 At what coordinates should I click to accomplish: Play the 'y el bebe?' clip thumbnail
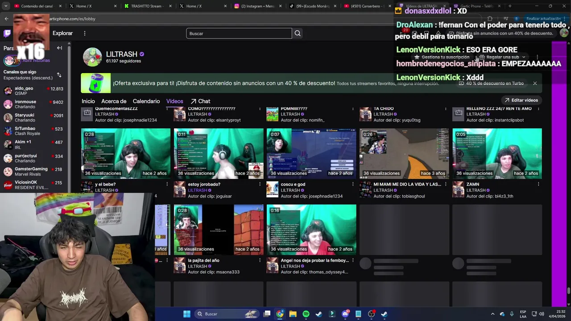(x=126, y=153)
